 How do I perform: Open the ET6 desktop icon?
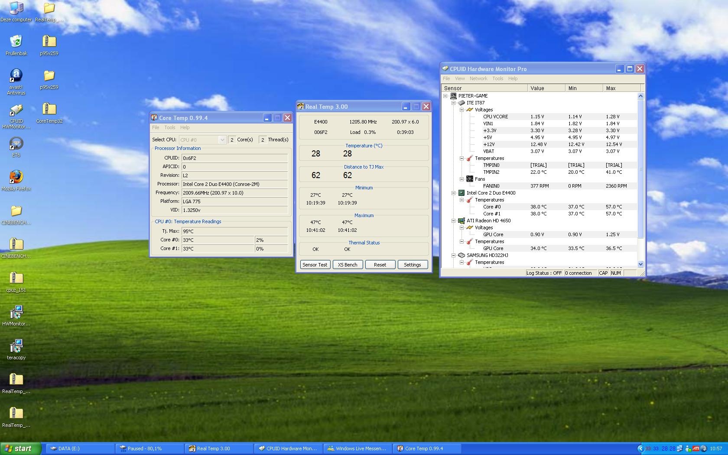click(16, 143)
